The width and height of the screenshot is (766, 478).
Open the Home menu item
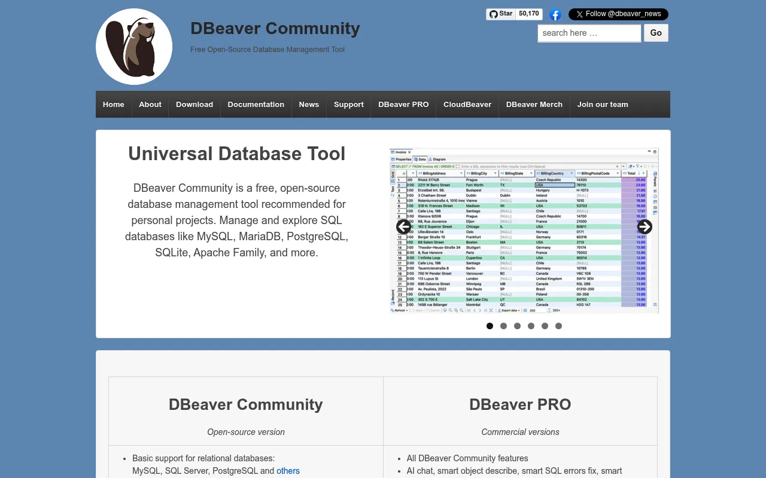(x=114, y=105)
